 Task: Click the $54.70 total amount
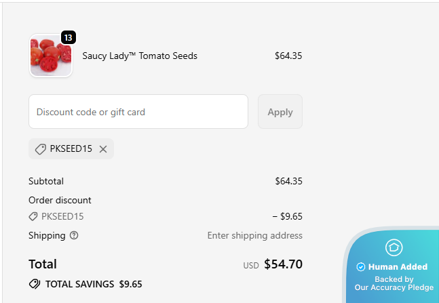(283, 264)
